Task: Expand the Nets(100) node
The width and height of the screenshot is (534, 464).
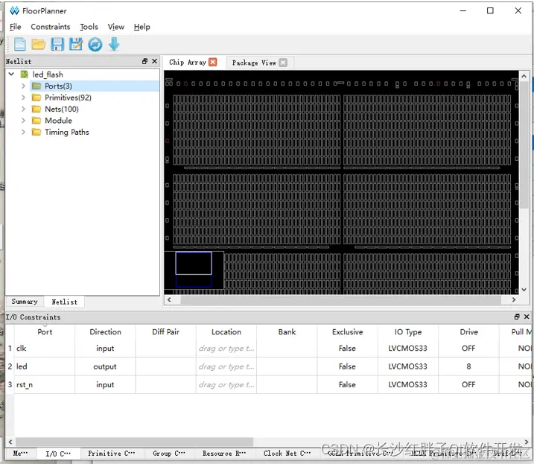Action: pyautogui.click(x=23, y=109)
